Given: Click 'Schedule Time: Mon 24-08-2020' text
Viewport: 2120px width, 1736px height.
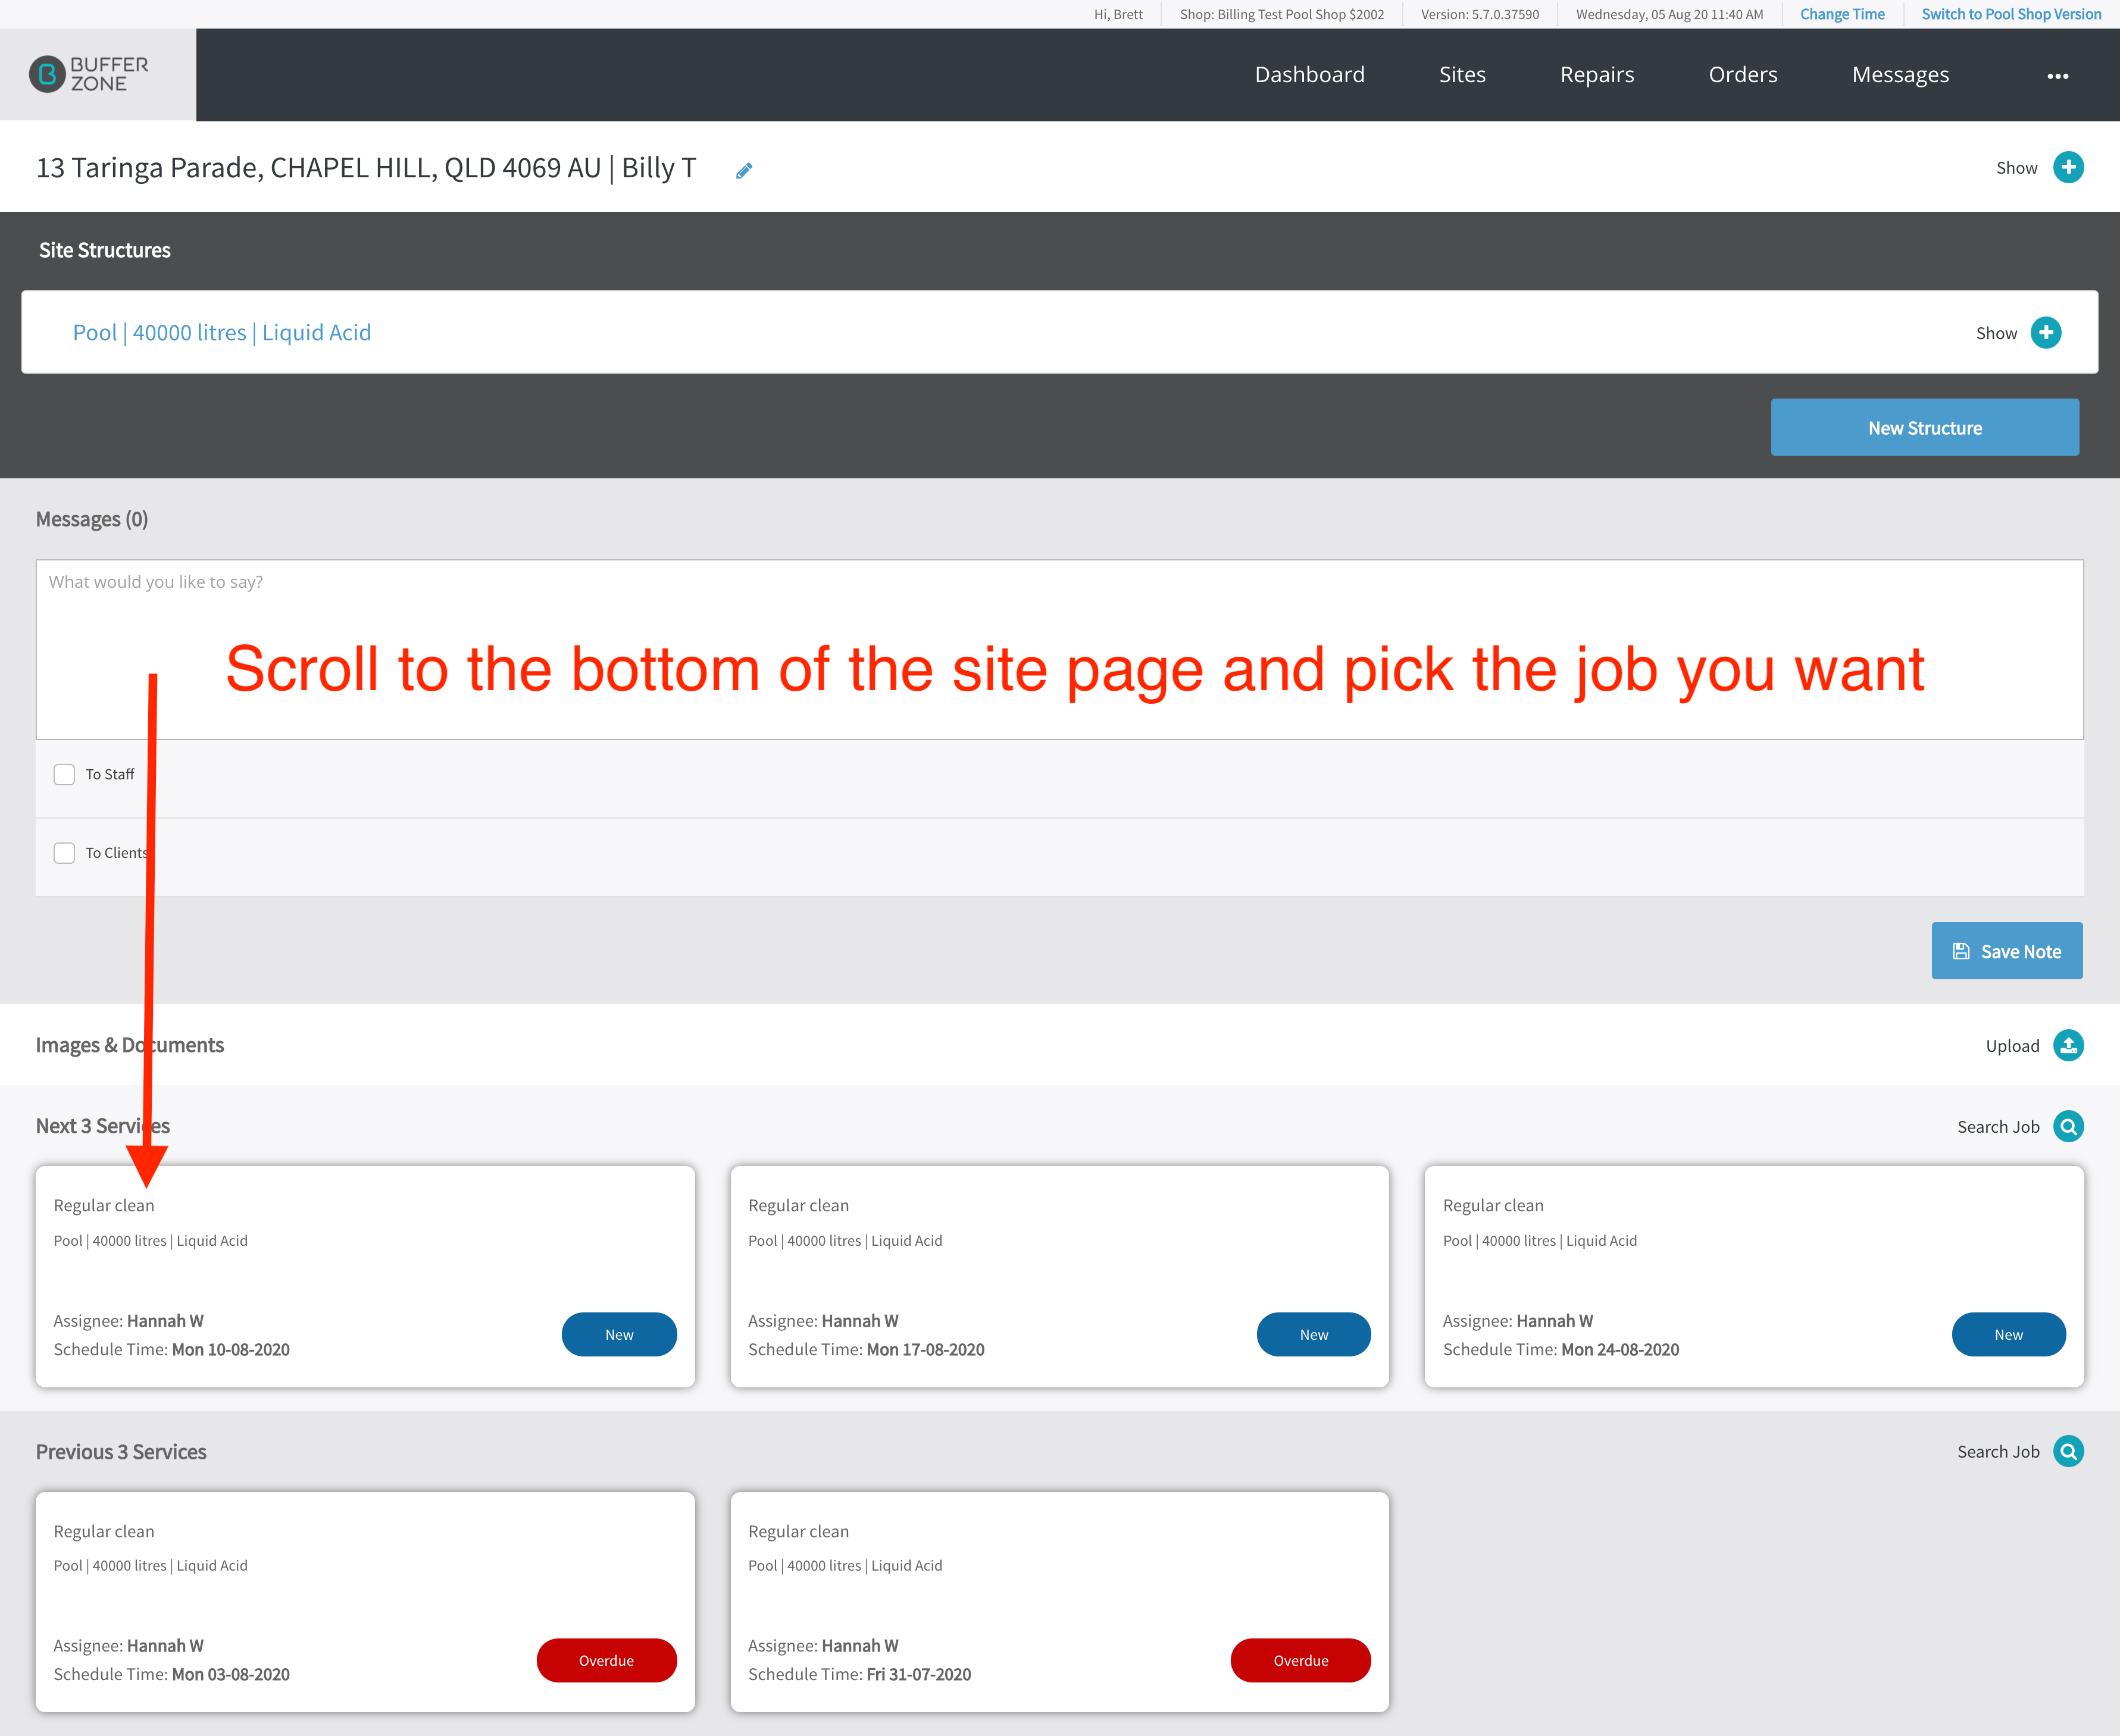Looking at the screenshot, I should coord(1560,1349).
